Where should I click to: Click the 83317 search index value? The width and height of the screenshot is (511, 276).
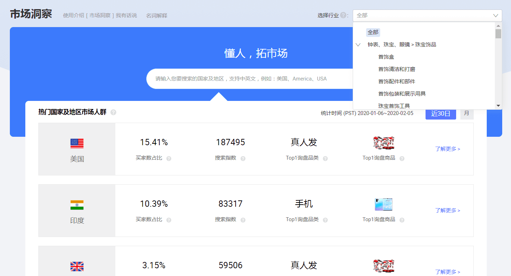(230, 204)
